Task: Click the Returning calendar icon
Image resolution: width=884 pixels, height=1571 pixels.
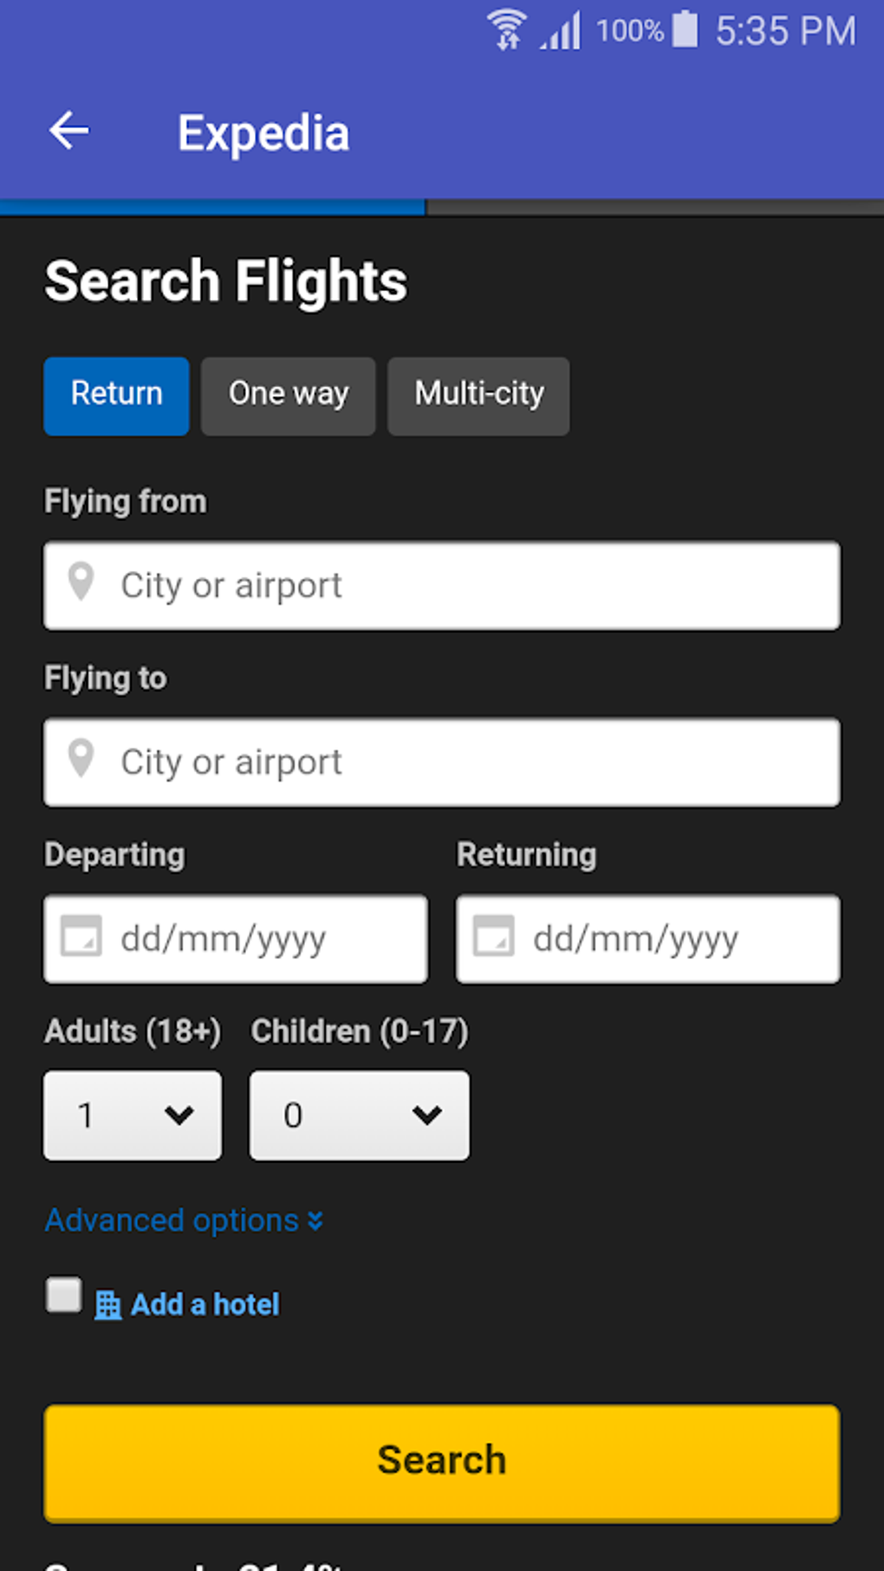Action: point(494,937)
